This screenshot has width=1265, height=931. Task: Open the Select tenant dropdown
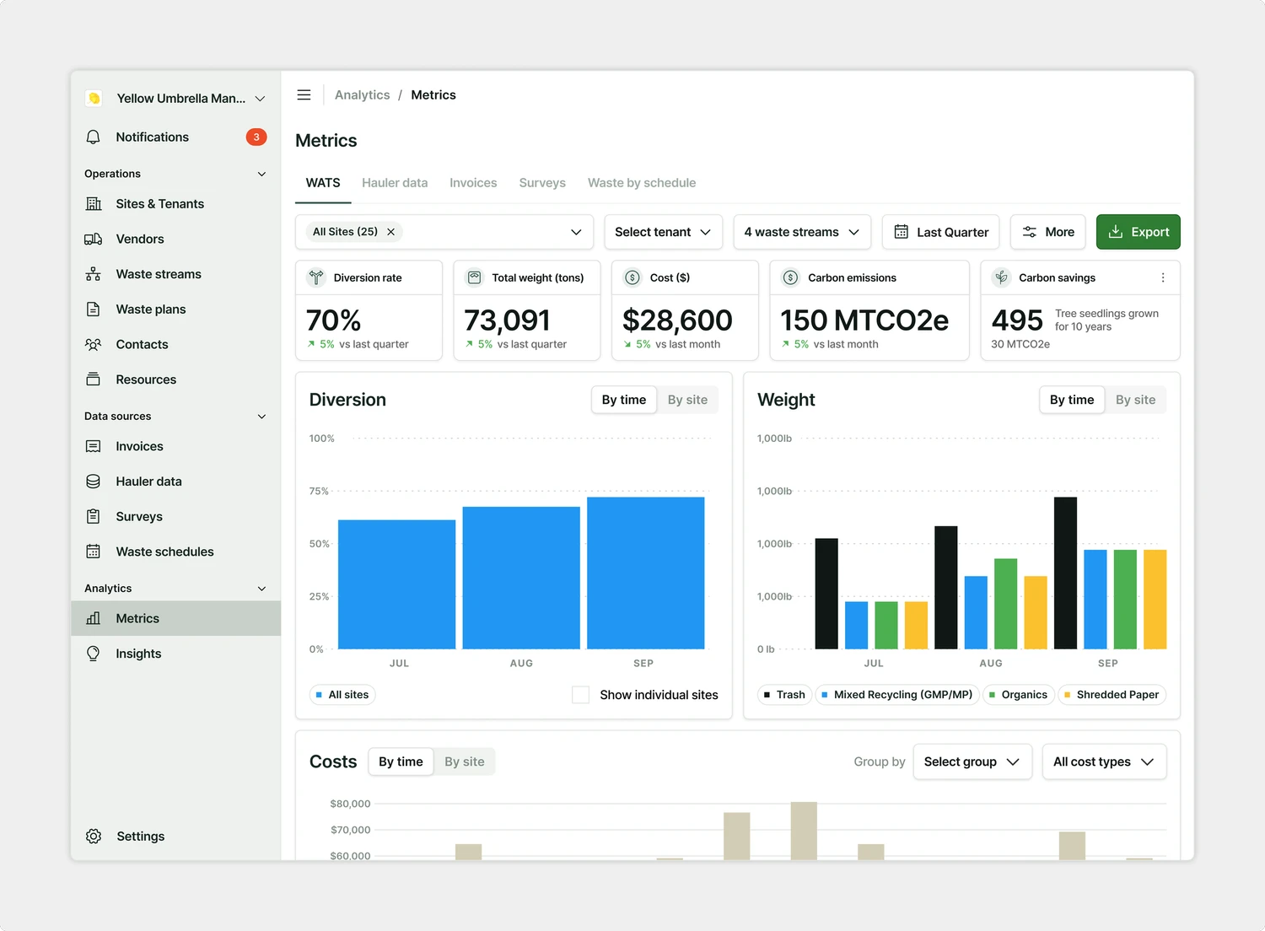(x=663, y=232)
